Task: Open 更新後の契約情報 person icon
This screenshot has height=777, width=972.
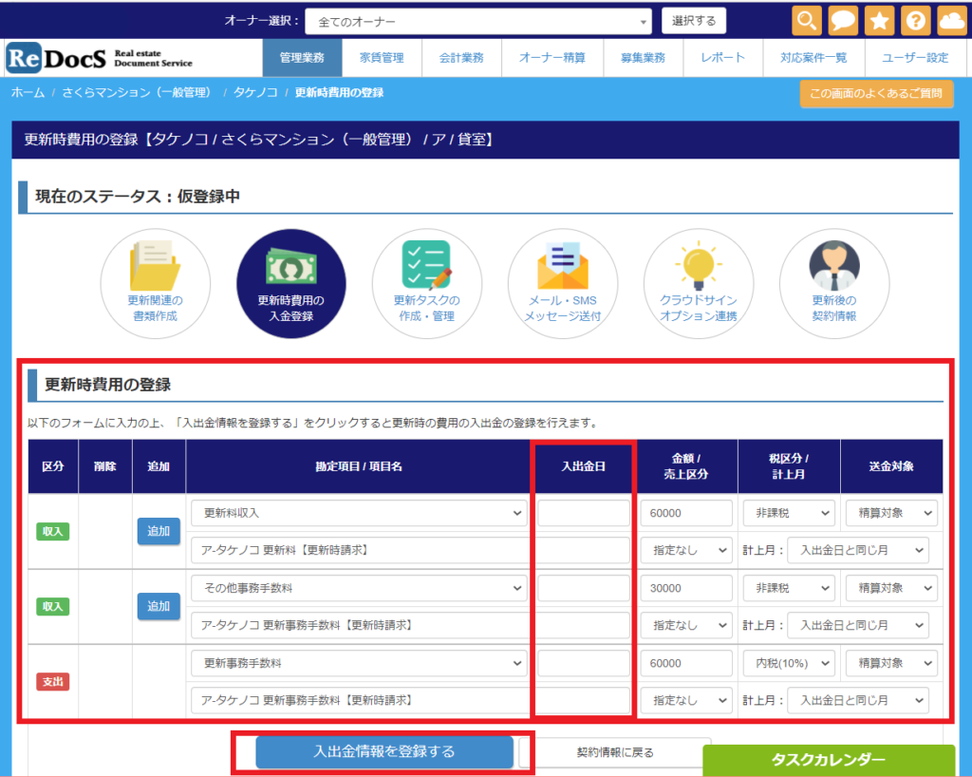Action: pos(833,283)
